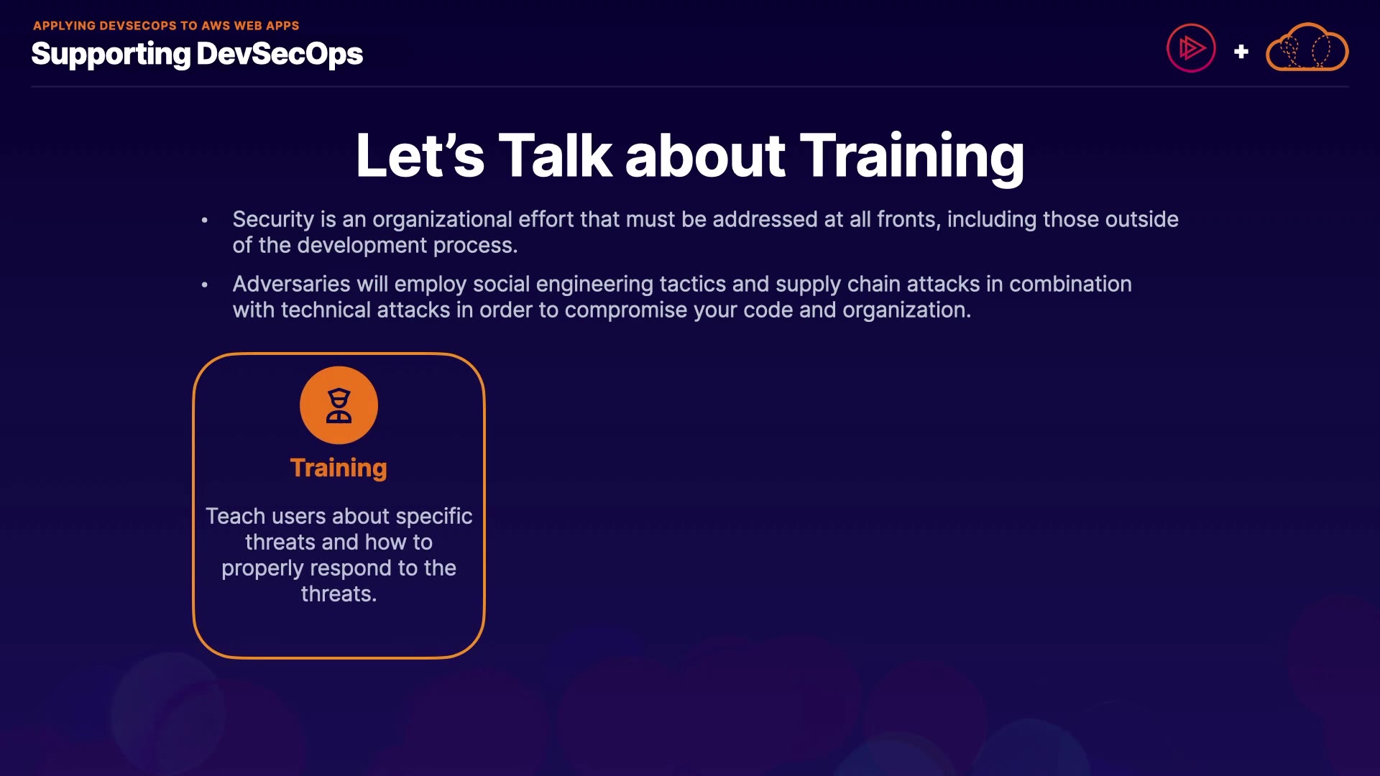Click the 'Supporting DevSecOps' header text

[197, 54]
